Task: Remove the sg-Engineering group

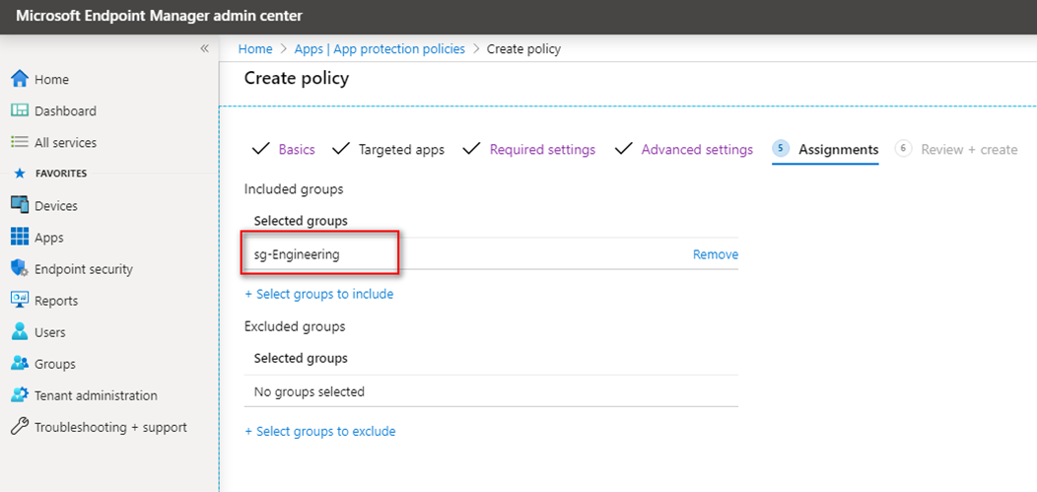Action: pyautogui.click(x=716, y=254)
